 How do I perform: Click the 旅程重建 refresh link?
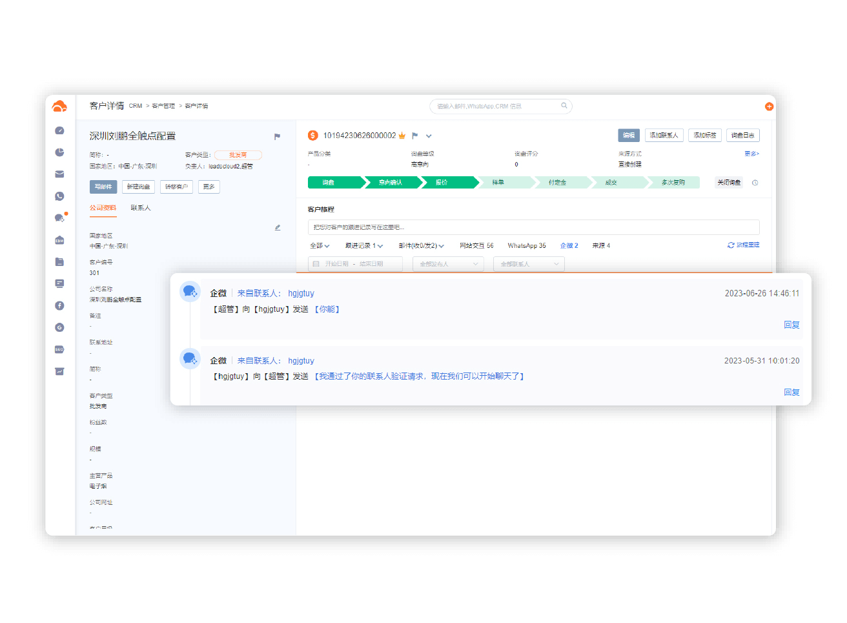744,245
